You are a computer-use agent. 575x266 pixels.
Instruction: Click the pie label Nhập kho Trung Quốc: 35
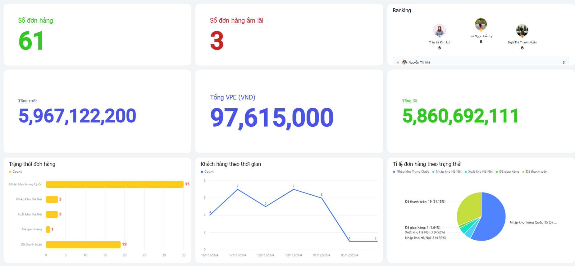[533, 222]
